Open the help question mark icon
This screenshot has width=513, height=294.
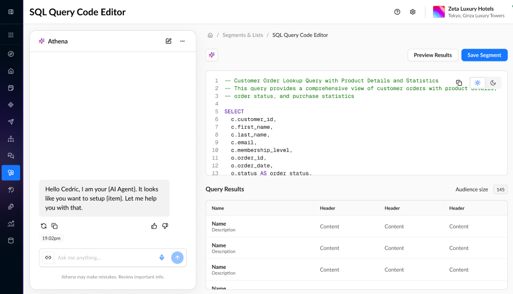397,12
